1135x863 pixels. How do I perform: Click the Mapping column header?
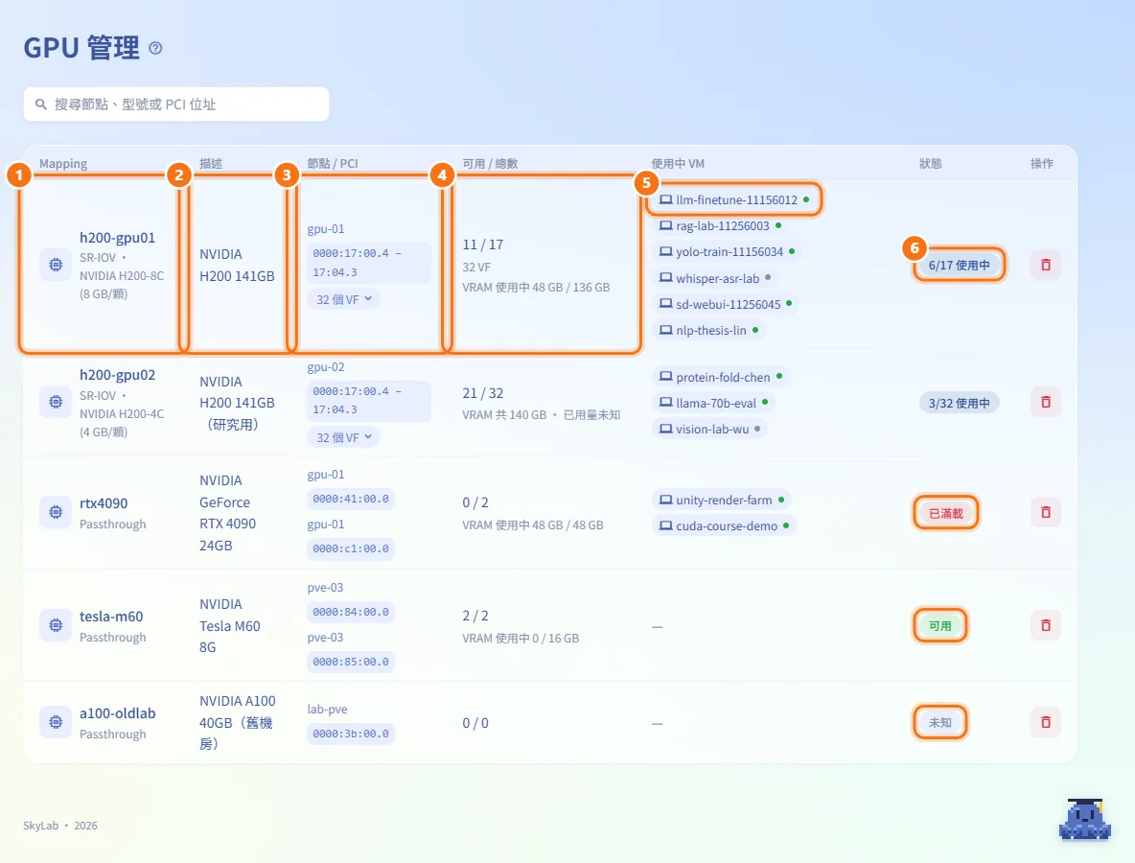(63, 164)
